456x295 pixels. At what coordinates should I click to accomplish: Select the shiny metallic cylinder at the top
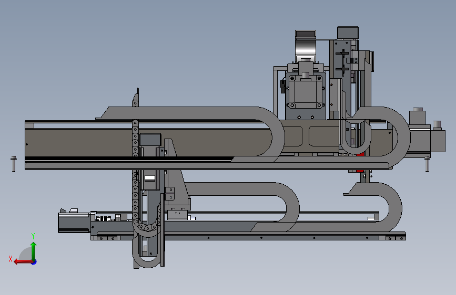(306, 47)
